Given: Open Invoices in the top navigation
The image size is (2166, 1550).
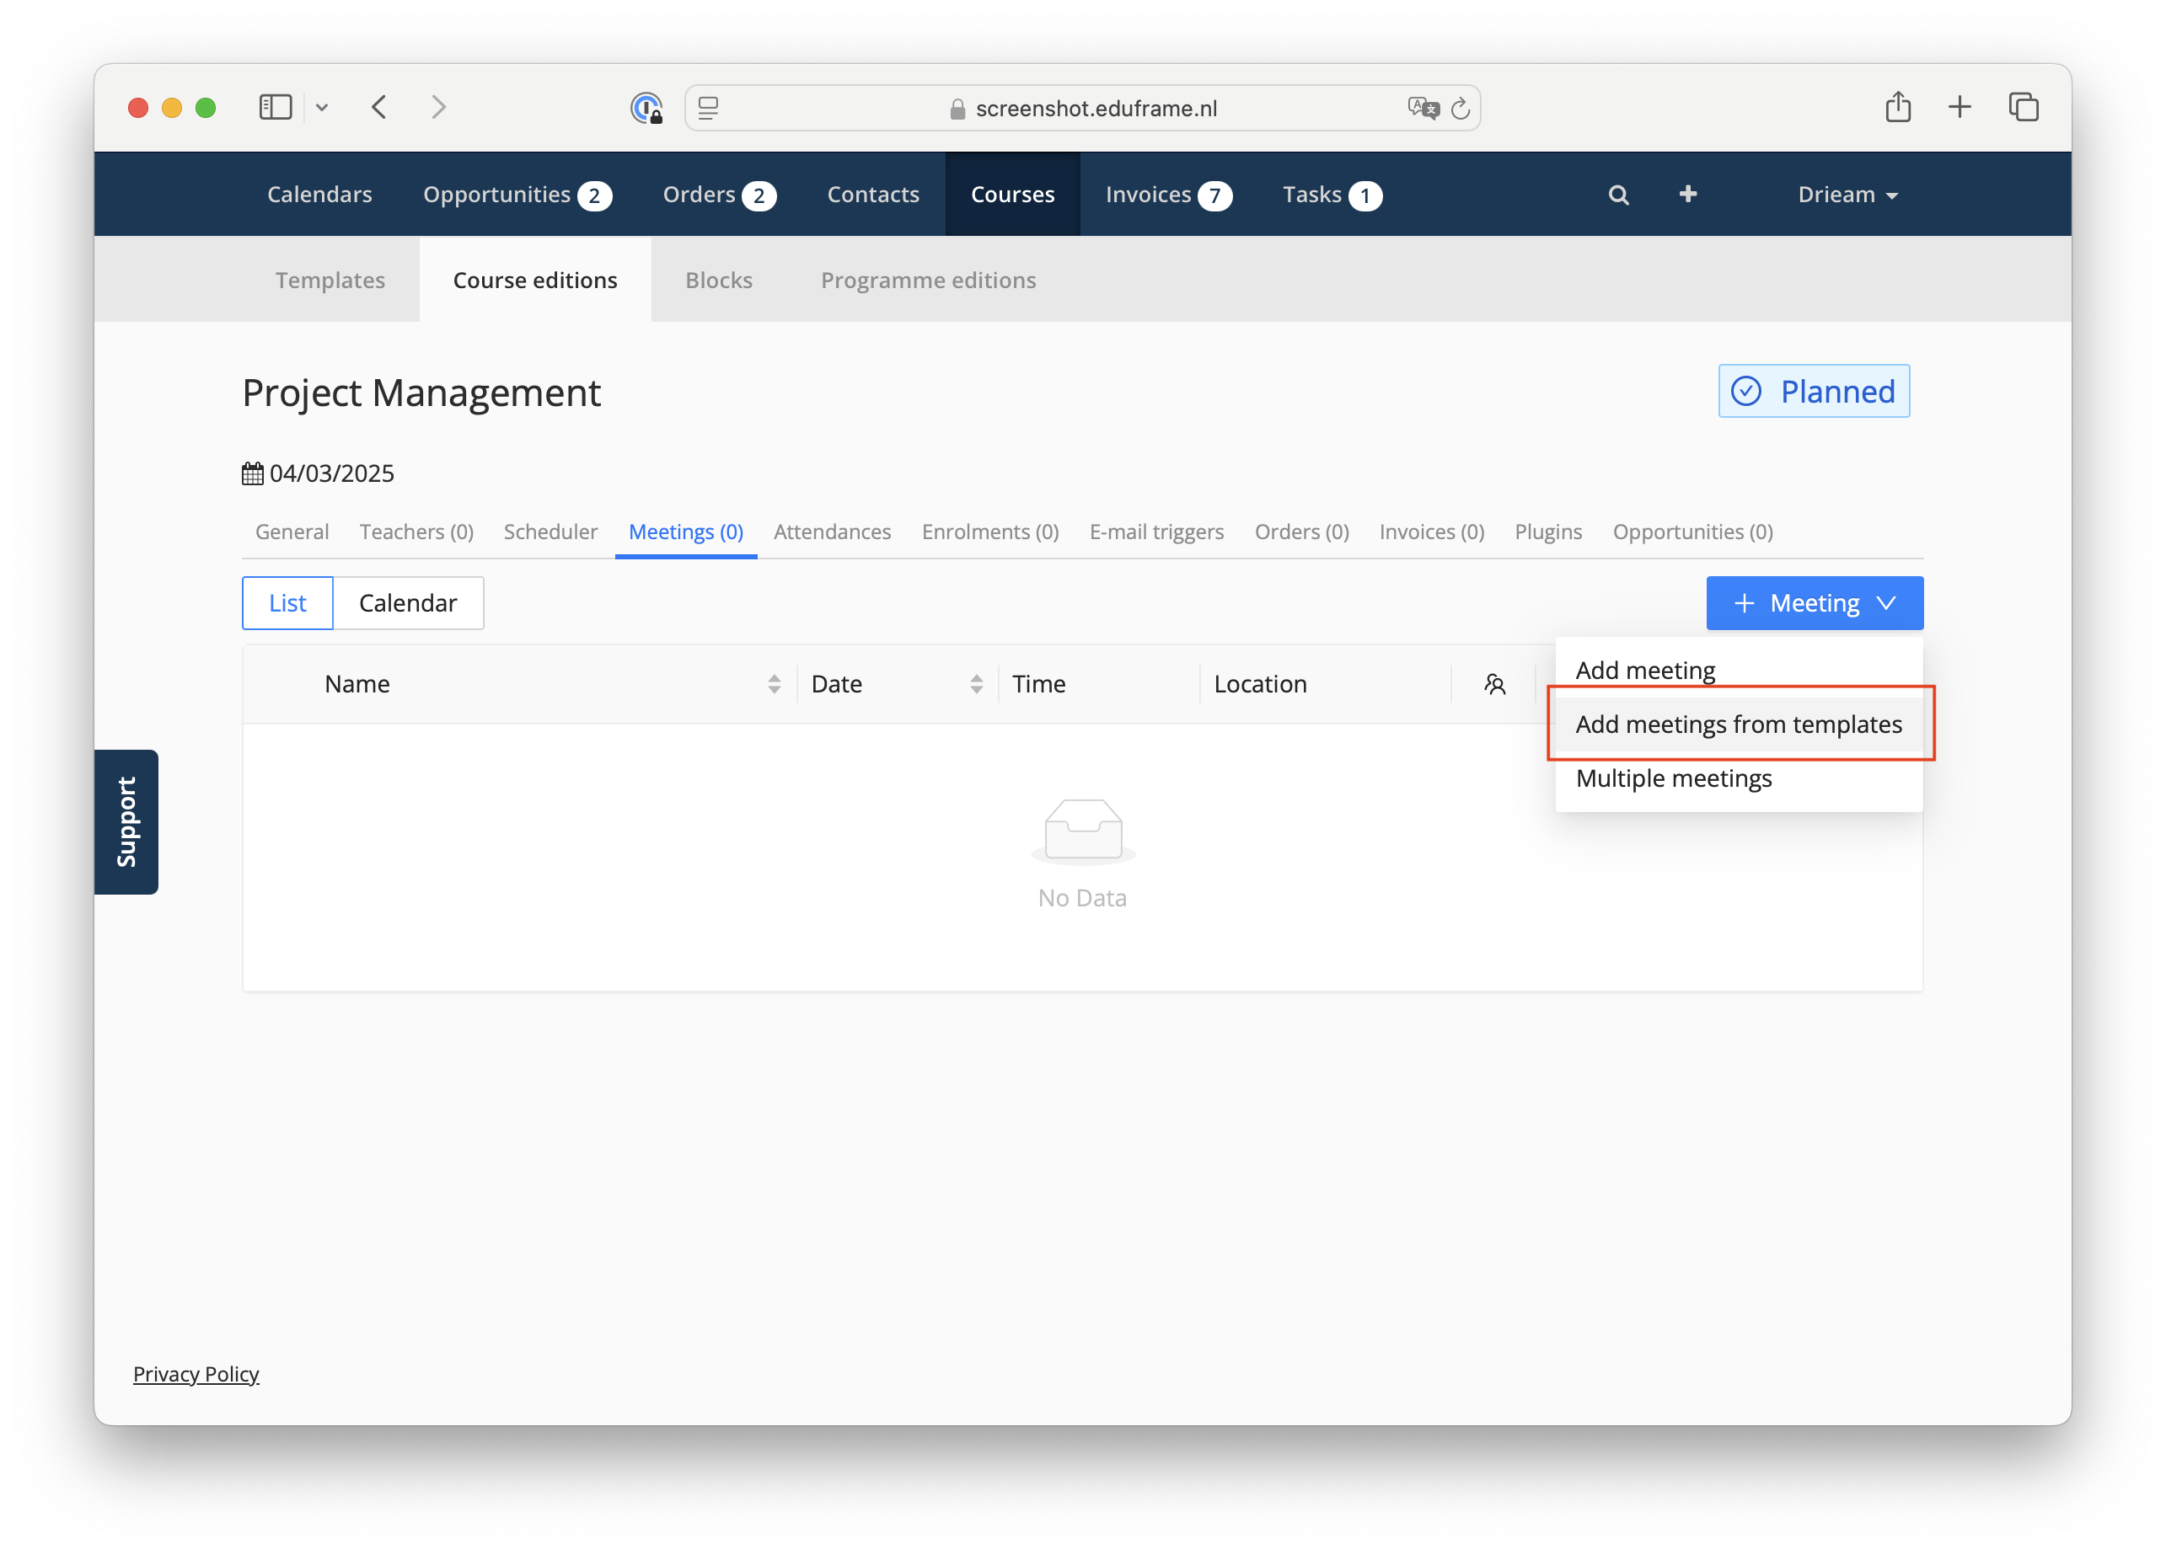Looking at the screenshot, I should [1168, 194].
